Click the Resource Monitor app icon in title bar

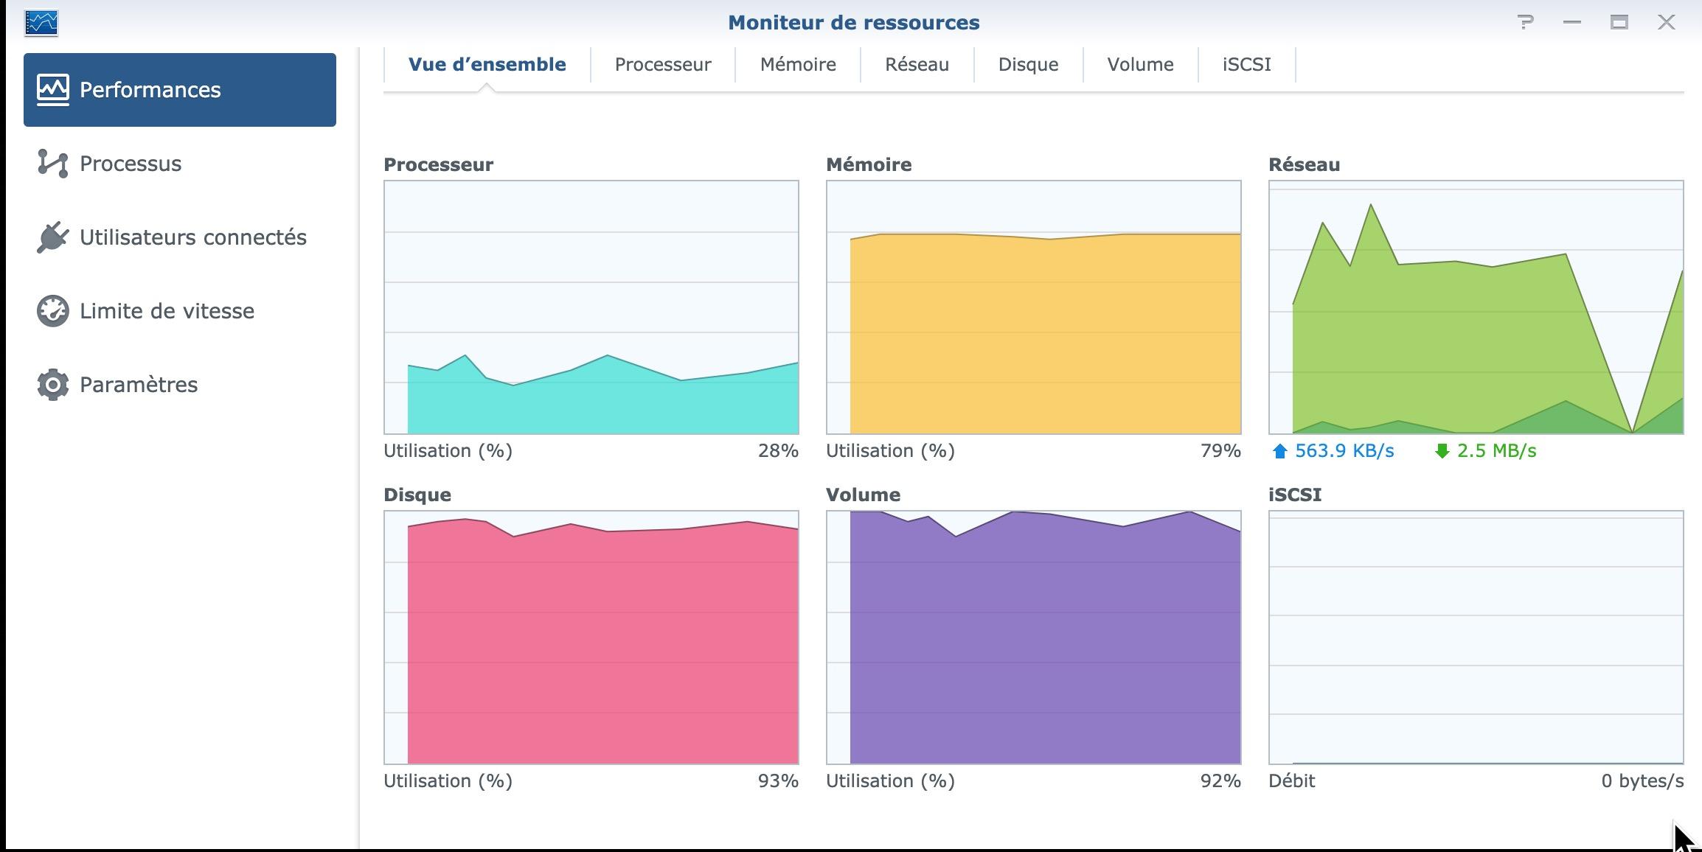(x=41, y=22)
